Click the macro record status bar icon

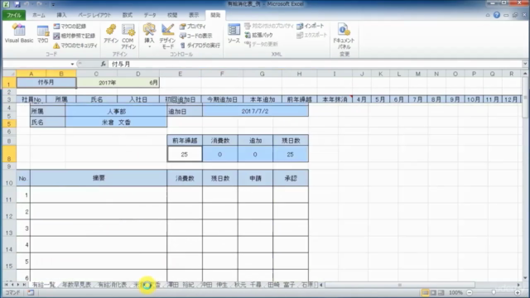[x=31, y=292]
